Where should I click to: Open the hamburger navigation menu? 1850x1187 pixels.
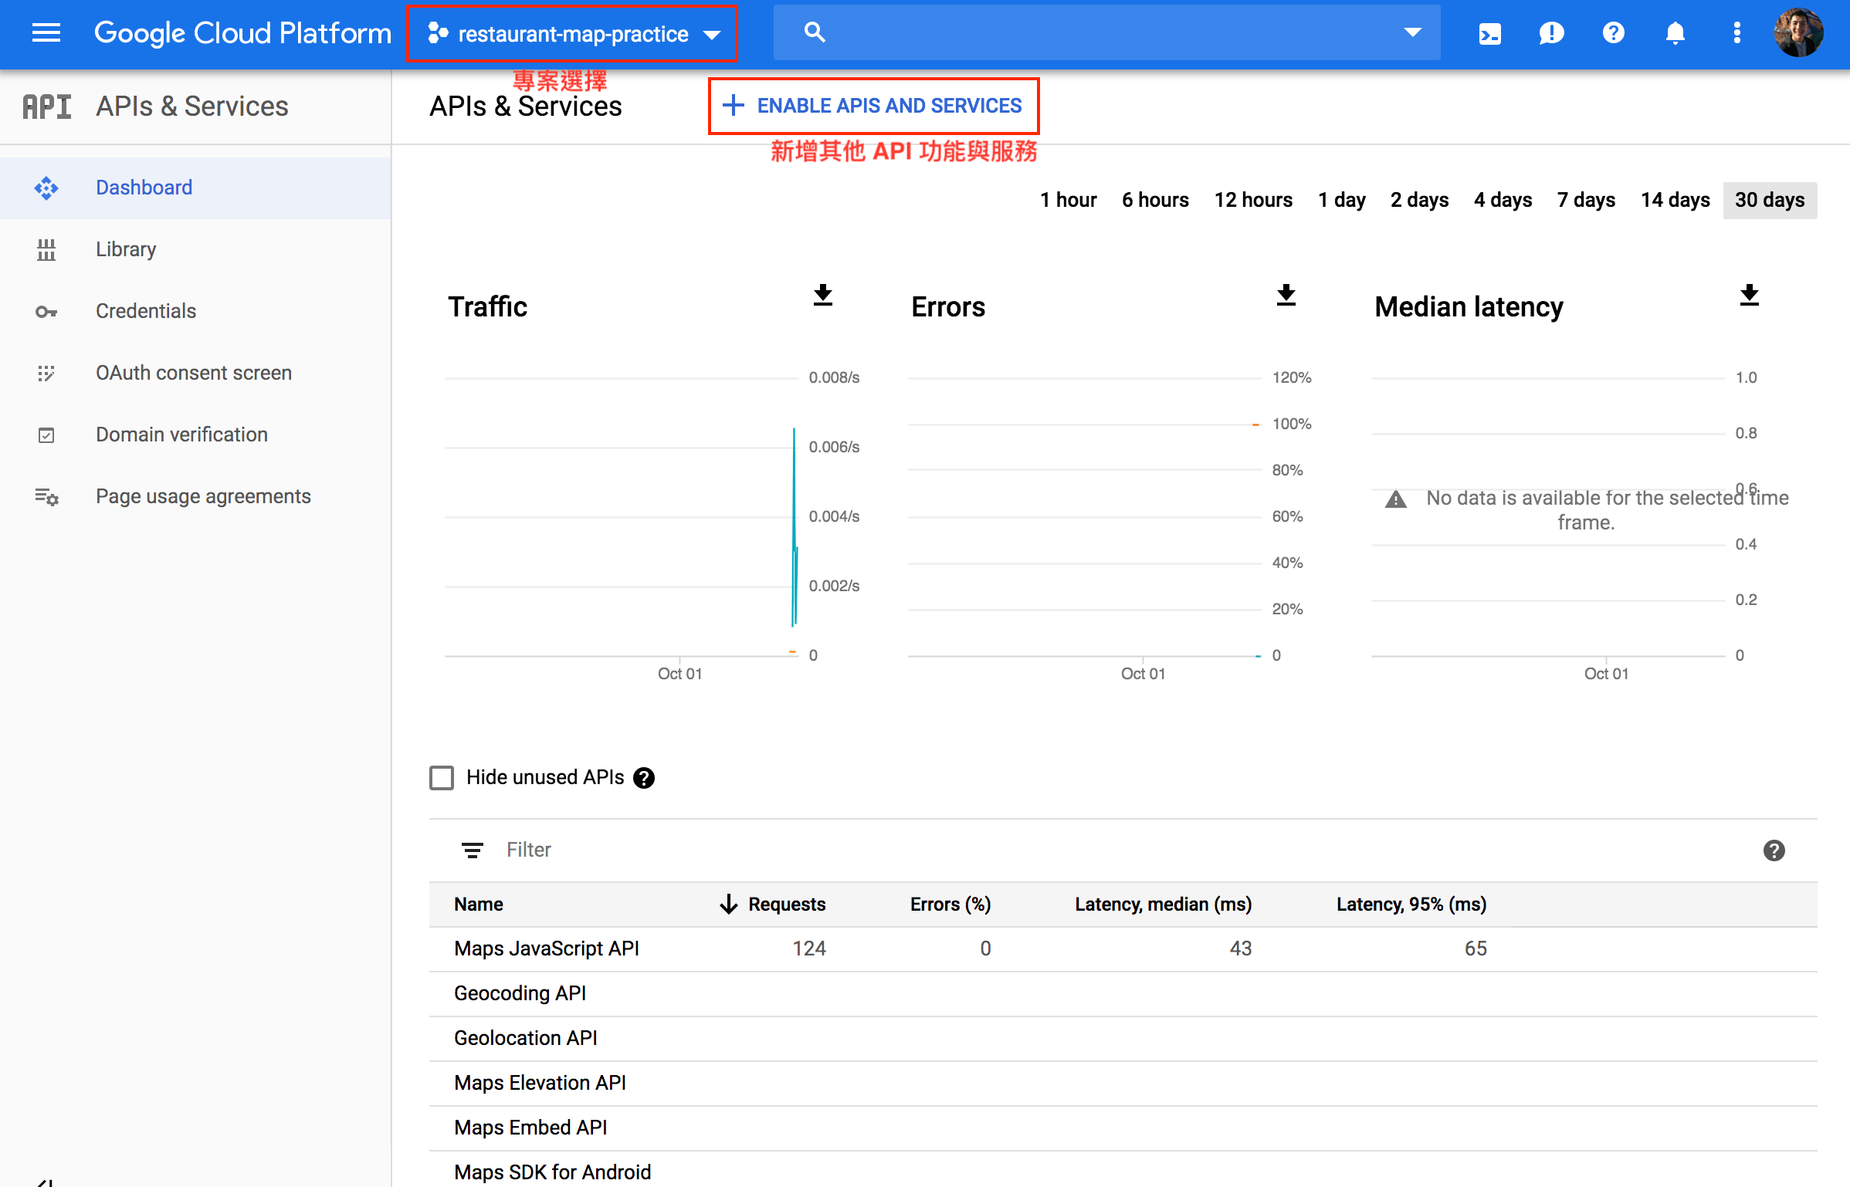coord(46,33)
